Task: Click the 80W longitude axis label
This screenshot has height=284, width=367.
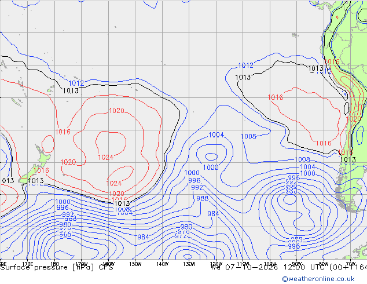Action: coord(324,264)
